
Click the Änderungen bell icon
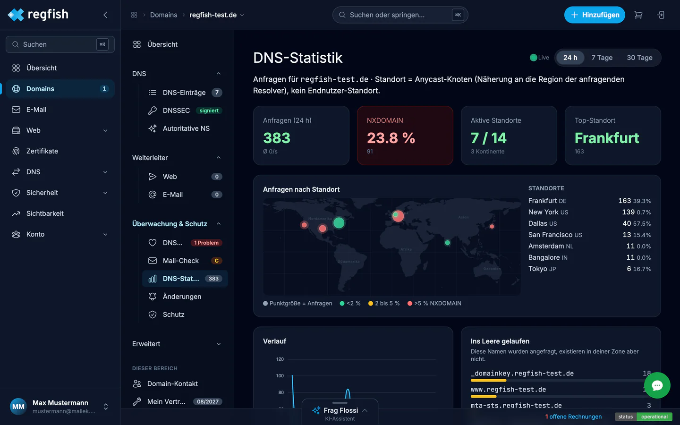click(153, 297)
